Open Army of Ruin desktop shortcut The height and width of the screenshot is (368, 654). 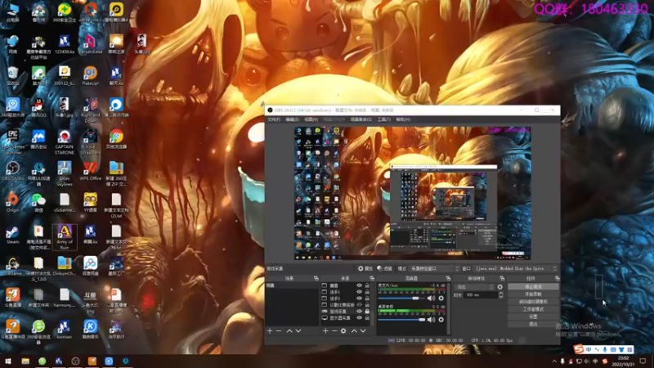65,237
